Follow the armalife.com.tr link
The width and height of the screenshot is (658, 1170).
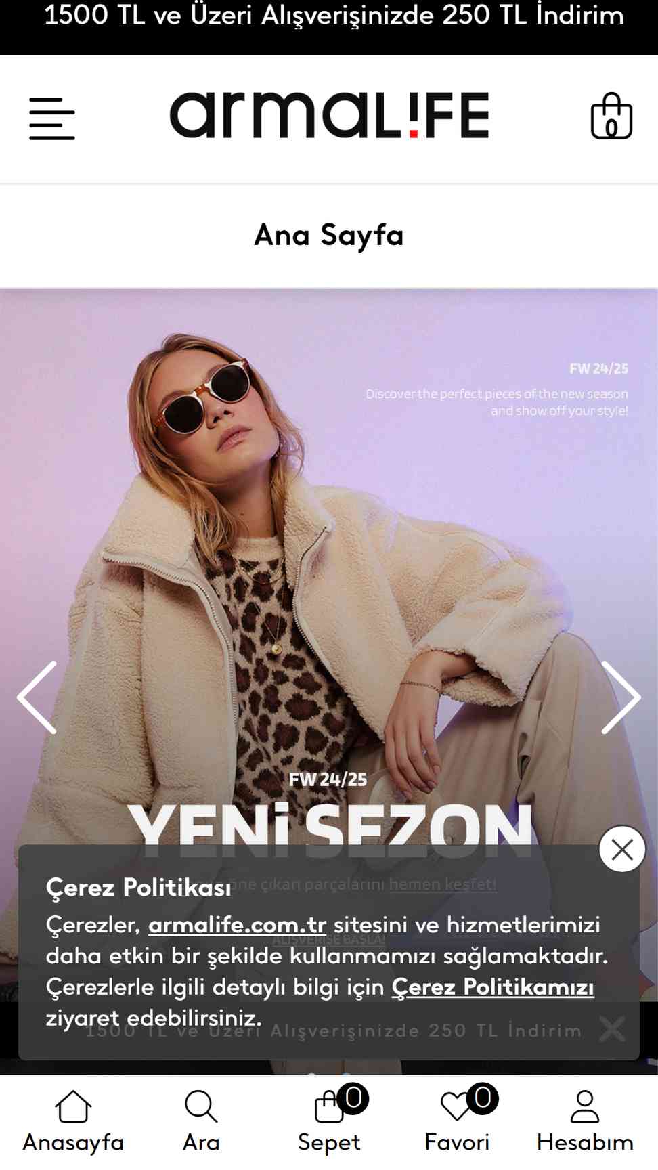coord(237,925)
